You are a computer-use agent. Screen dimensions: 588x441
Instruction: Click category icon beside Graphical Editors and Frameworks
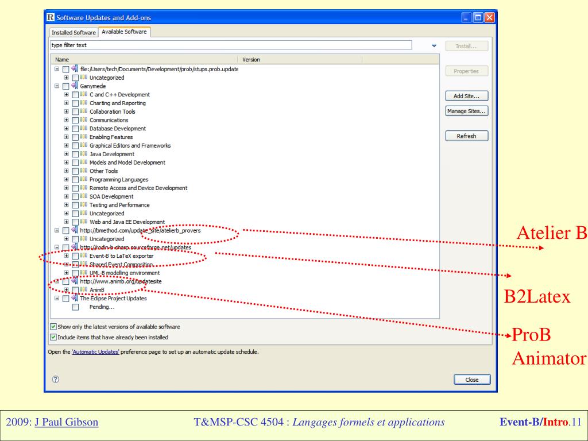[84, 145]
